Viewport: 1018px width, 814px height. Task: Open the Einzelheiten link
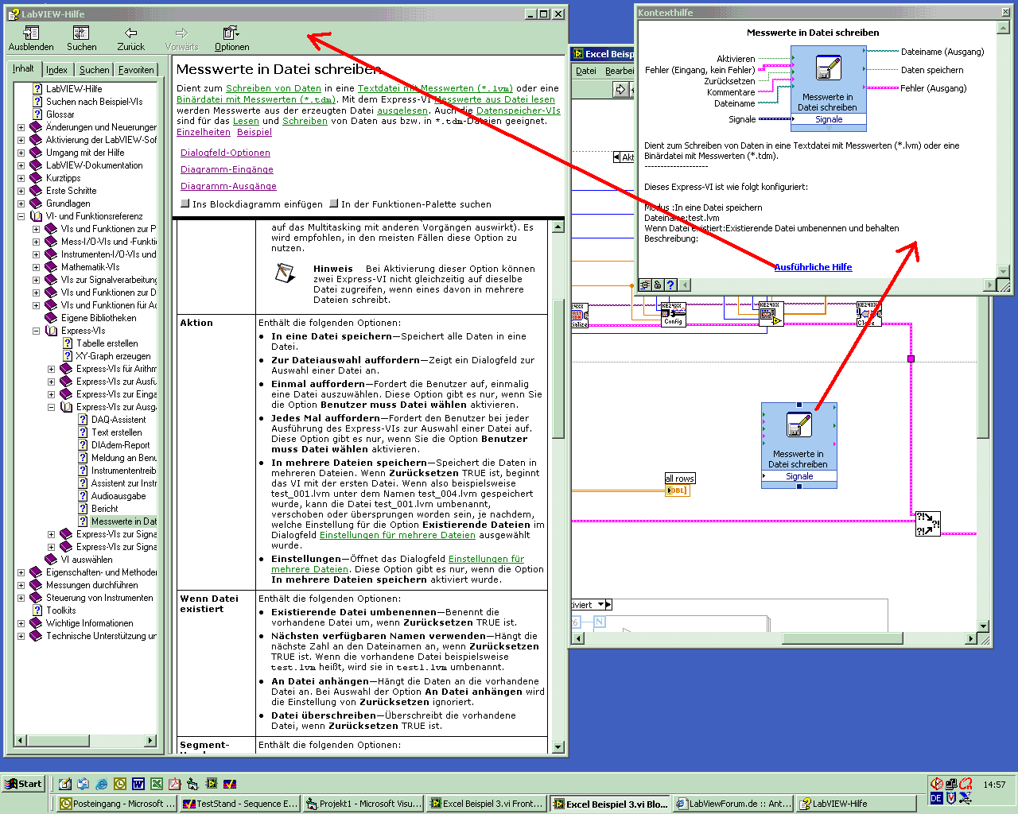(204, 132)
